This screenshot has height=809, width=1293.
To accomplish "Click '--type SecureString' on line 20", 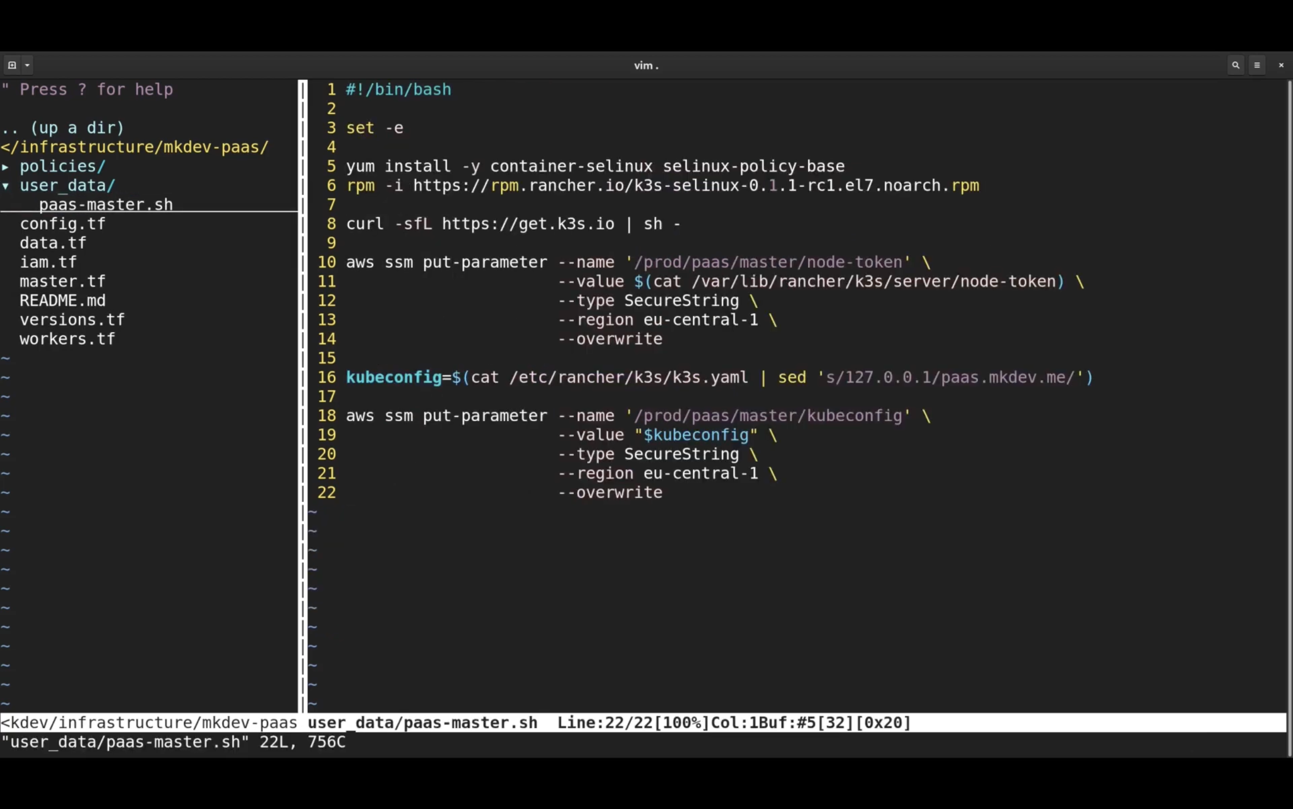I will click(x=648, y=455).
